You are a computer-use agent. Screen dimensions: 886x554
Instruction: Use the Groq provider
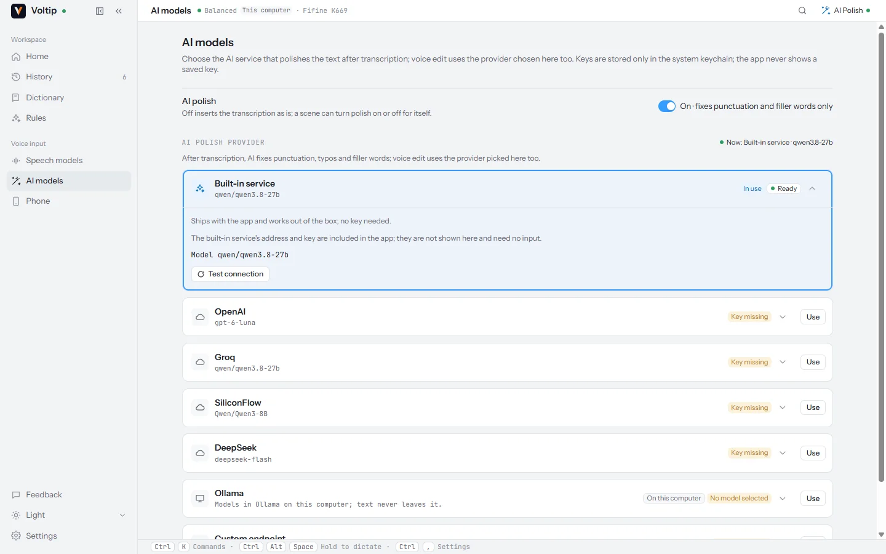click(x=813, y=363)
